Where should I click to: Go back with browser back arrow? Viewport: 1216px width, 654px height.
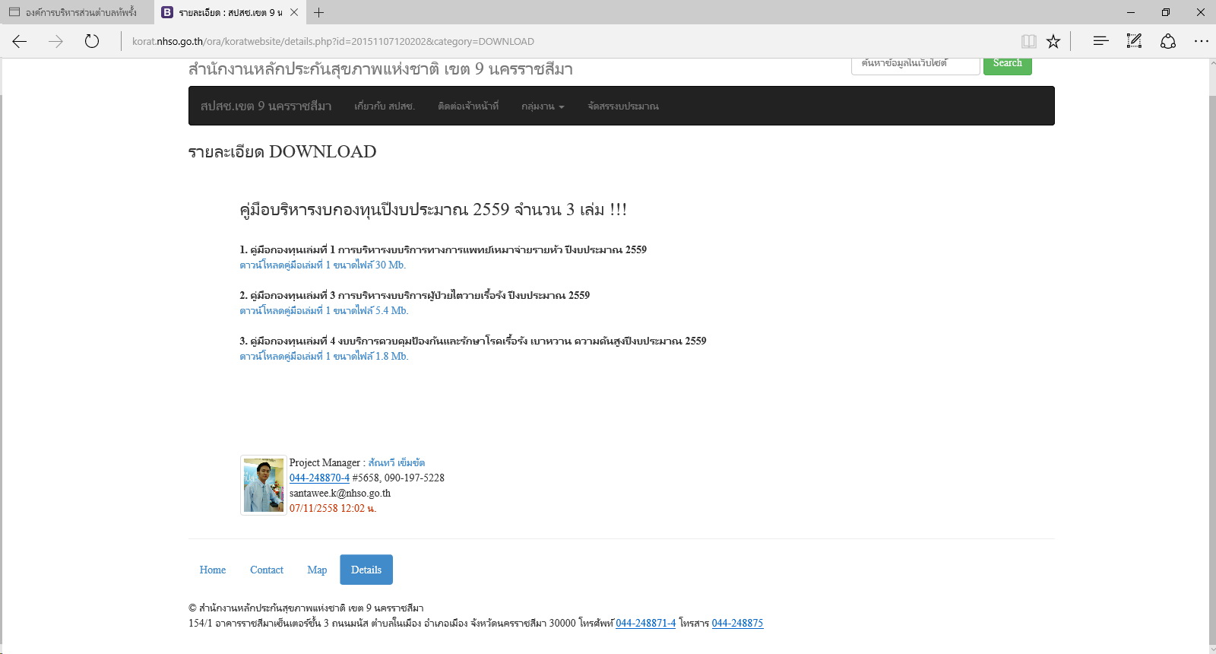click(x=20, y=41)
